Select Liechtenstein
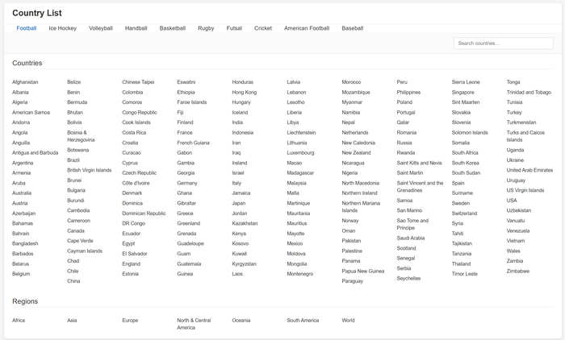 pos(302,132)
